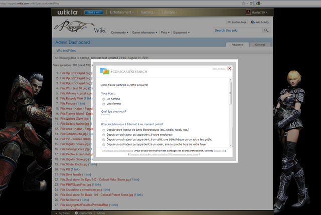Reload the page with refresh icon
The image size is (321, 215).
tap(251, 4)
